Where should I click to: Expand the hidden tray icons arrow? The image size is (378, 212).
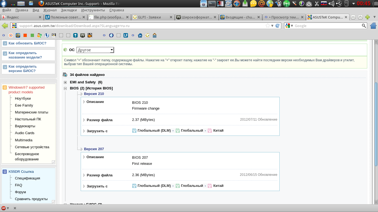pyautogui.click(x=353, y=4)
